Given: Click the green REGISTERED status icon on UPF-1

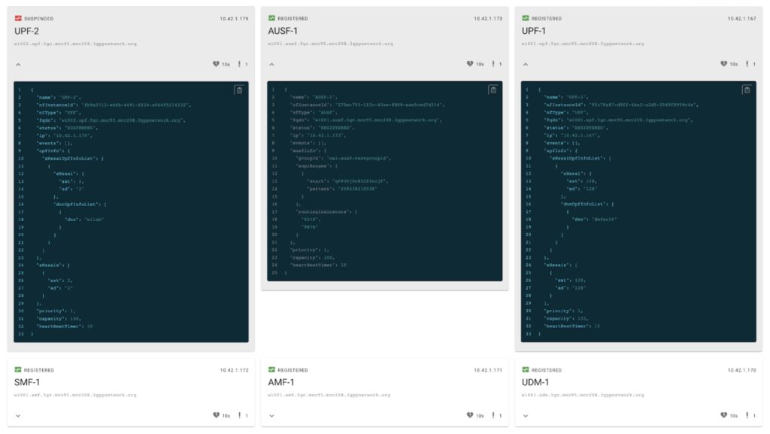Looking at the screenshot, I should click(x=526, y=18).
